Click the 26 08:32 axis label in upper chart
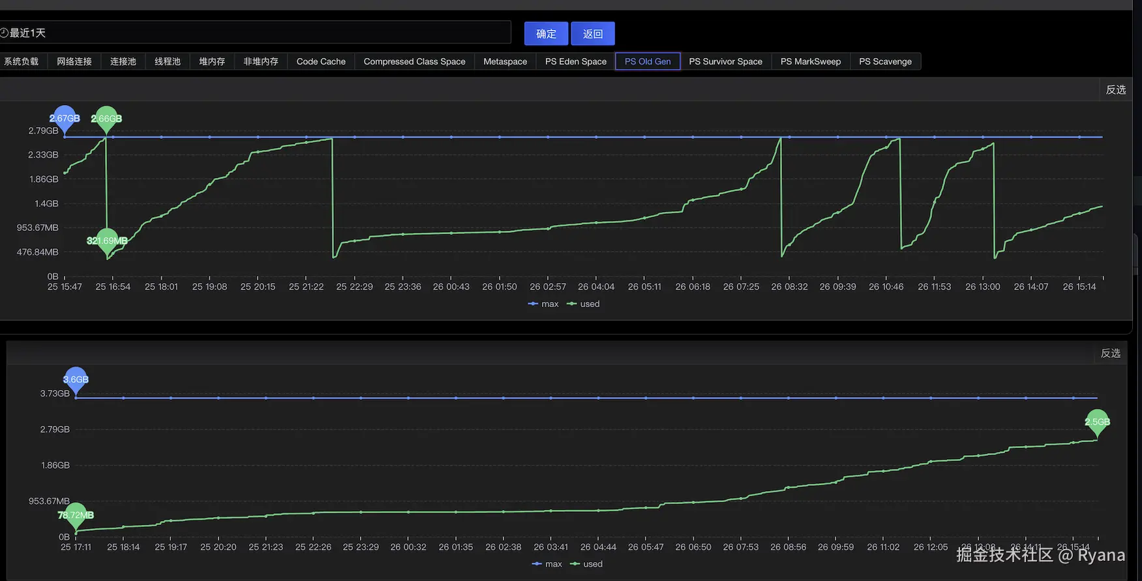The image size is (1142, 581). (789, 287)
